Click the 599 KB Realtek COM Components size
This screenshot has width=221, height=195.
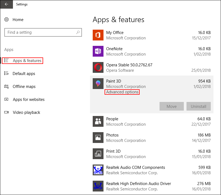coord(205,167)
